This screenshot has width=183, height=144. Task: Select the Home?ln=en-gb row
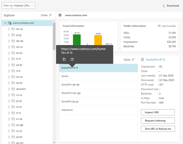(98, 93)
